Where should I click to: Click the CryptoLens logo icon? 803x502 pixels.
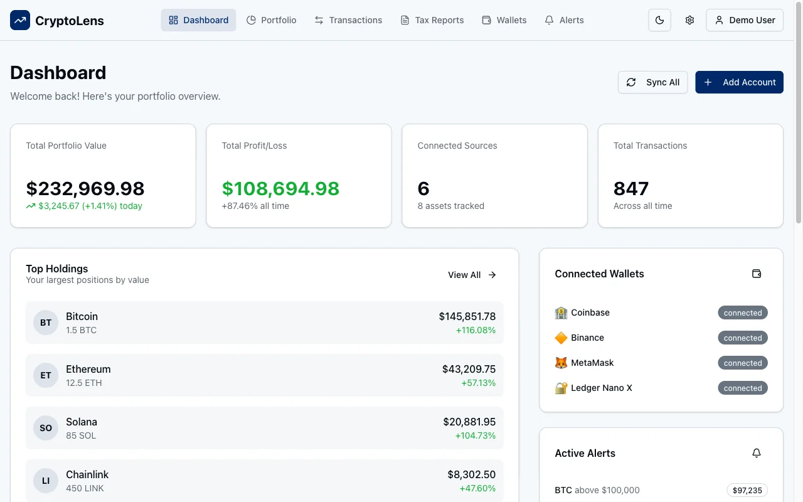(x=19, y=19)
